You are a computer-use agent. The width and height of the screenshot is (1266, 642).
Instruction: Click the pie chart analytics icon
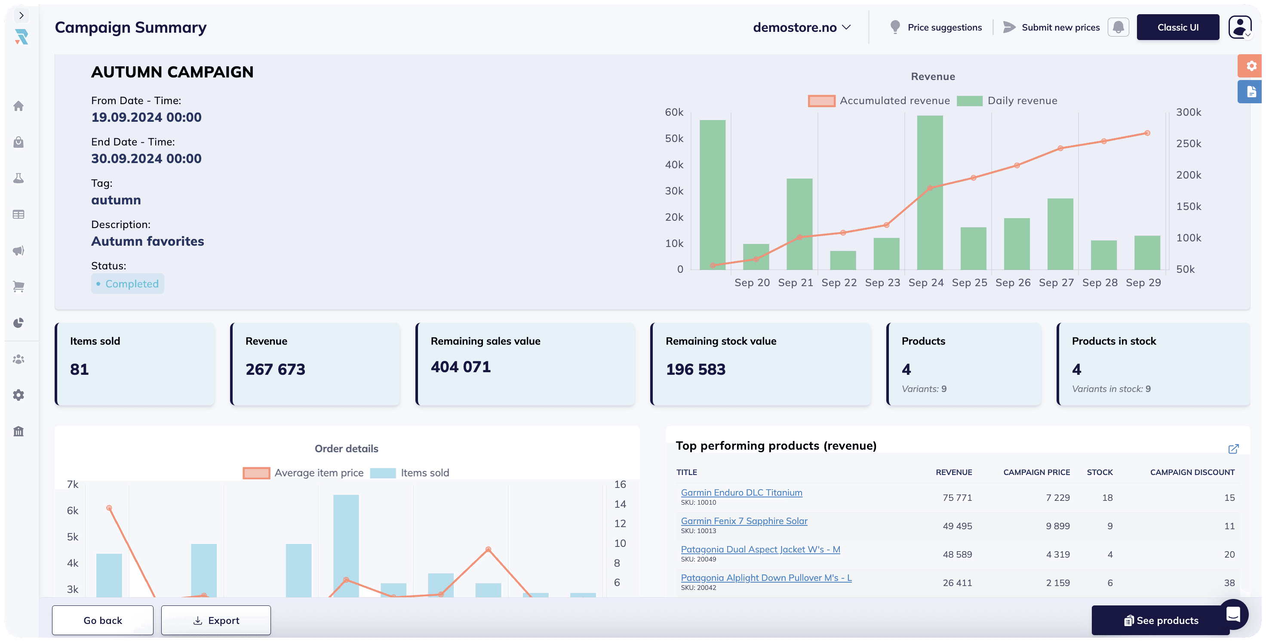(x=18, y=323)
